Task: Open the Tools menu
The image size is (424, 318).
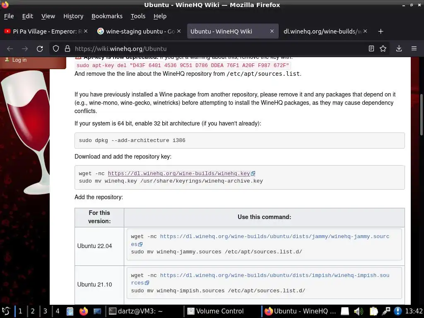Action: coord(138,16)
